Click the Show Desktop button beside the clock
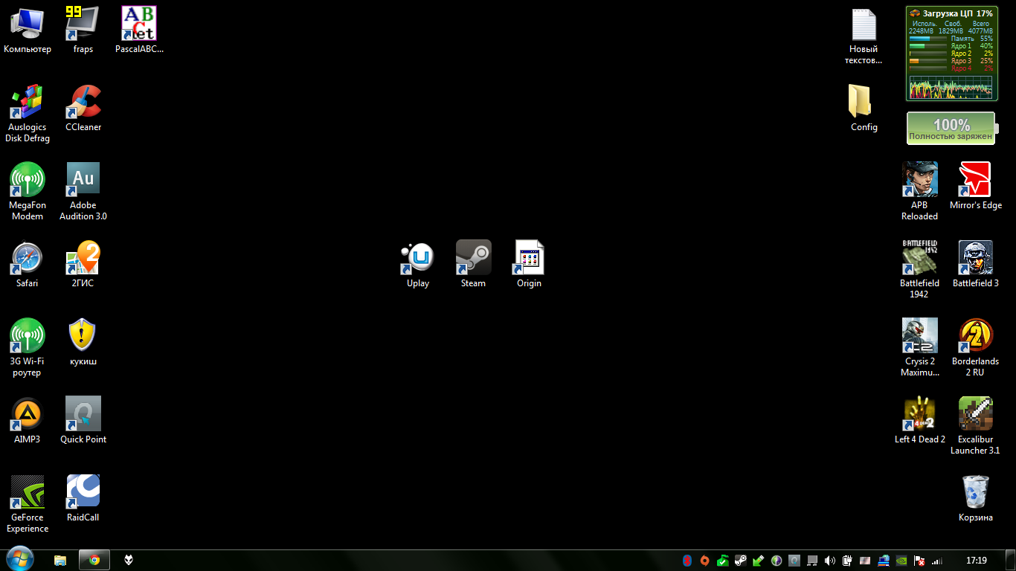 tap(1010, 561)
